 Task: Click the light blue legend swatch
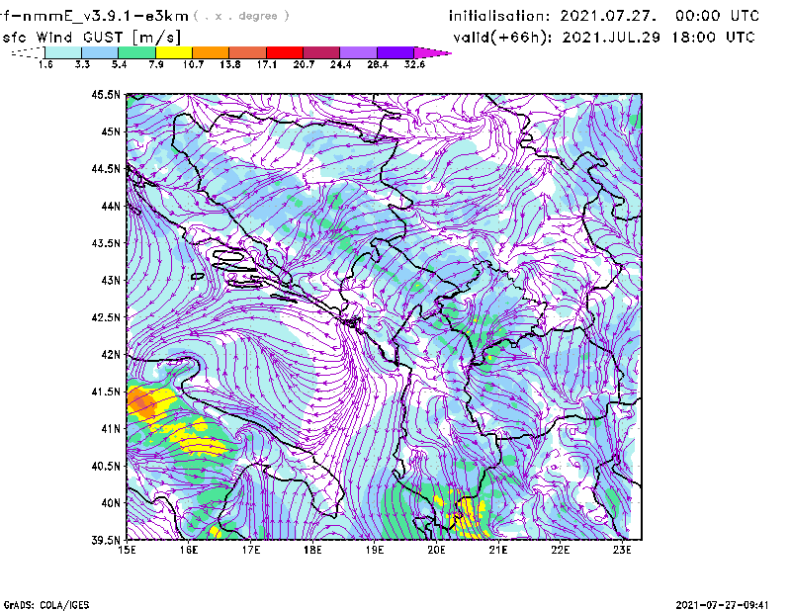click(100, 52)
